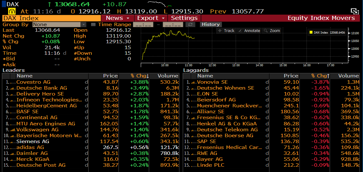363x172 pixels.
Task: Click the Prev close value 13057.77
Action: [248, 11]
